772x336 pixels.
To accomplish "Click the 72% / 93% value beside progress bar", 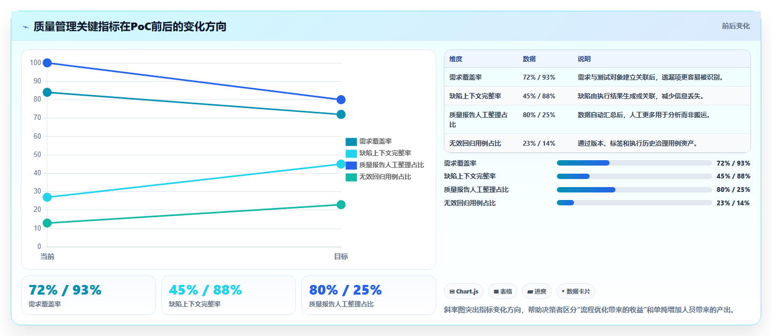I will pos(733,163).
